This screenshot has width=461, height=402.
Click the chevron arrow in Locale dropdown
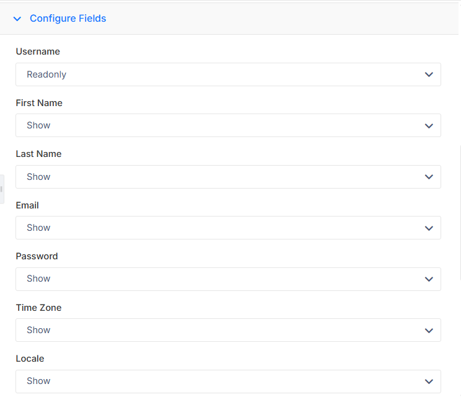pos(429,382)
